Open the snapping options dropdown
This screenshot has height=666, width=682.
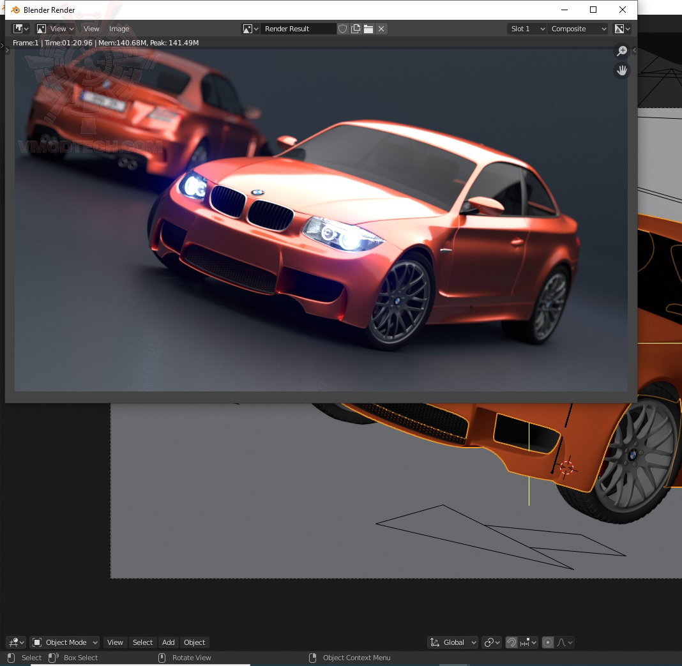coord(528,642)
